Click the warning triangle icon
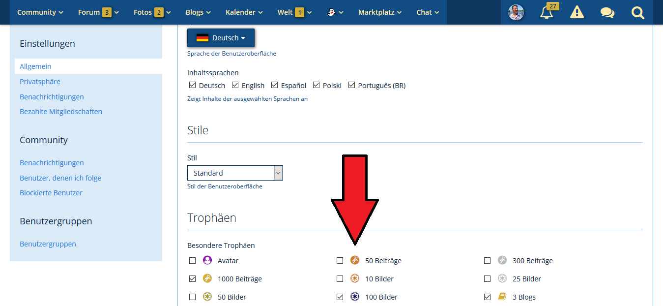Image resolution: width=663 pixels, height=306 pixels. click(577, 13)
